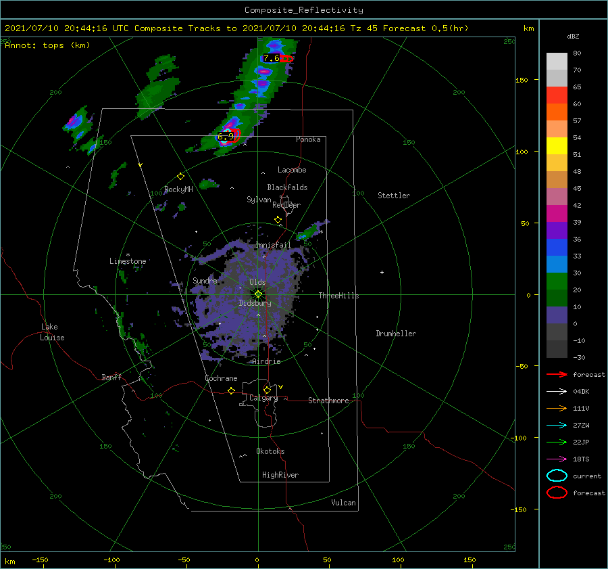The image size is (608, 569).
Task: Click the 'Forecast 0.5(hr)' header text
Action: (x=426, y=28)
